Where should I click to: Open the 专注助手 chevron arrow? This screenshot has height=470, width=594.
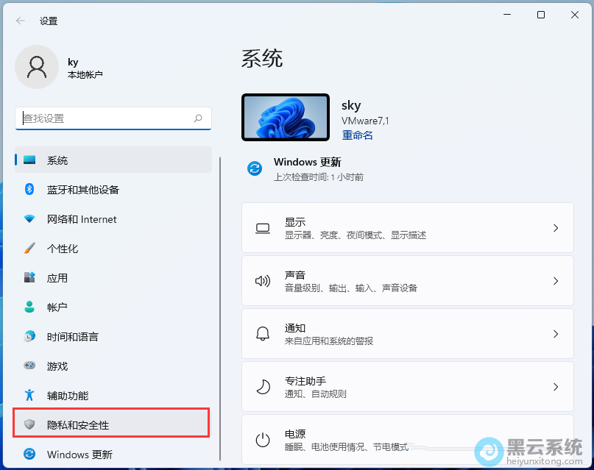[x=556, y=387]
